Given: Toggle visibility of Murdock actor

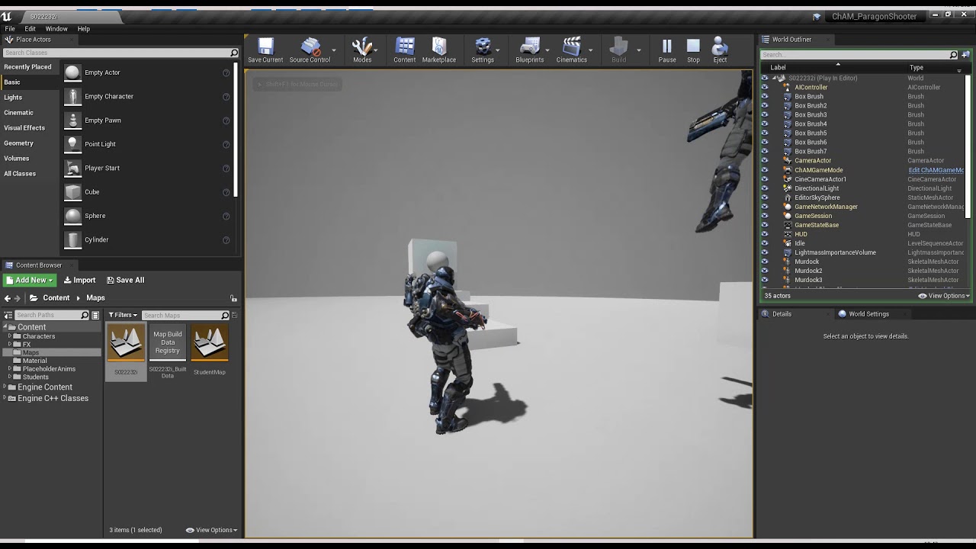Looking at the screenshot, I should [765, 262].
